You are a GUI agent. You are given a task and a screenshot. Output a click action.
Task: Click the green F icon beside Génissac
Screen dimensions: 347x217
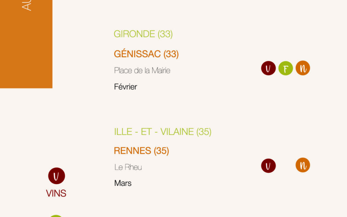pos(286,68)
